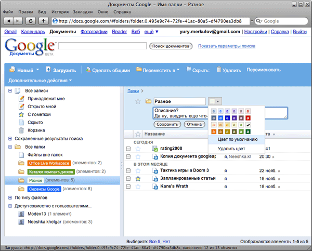The image size is (312, 251).
Task: Choose Цвет по умолчанию menu item
Action: (x=237, y=139)
